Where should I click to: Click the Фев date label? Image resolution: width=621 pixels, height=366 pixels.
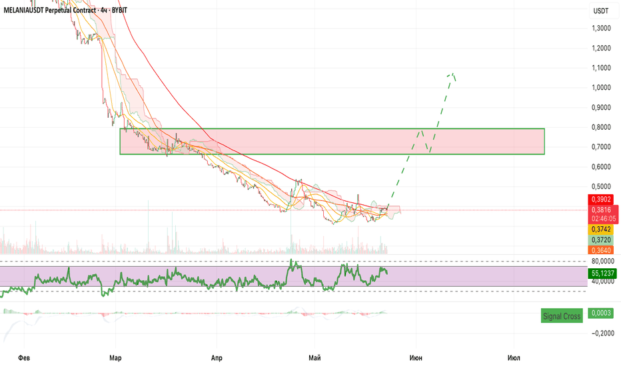click(x=24, y=358)
